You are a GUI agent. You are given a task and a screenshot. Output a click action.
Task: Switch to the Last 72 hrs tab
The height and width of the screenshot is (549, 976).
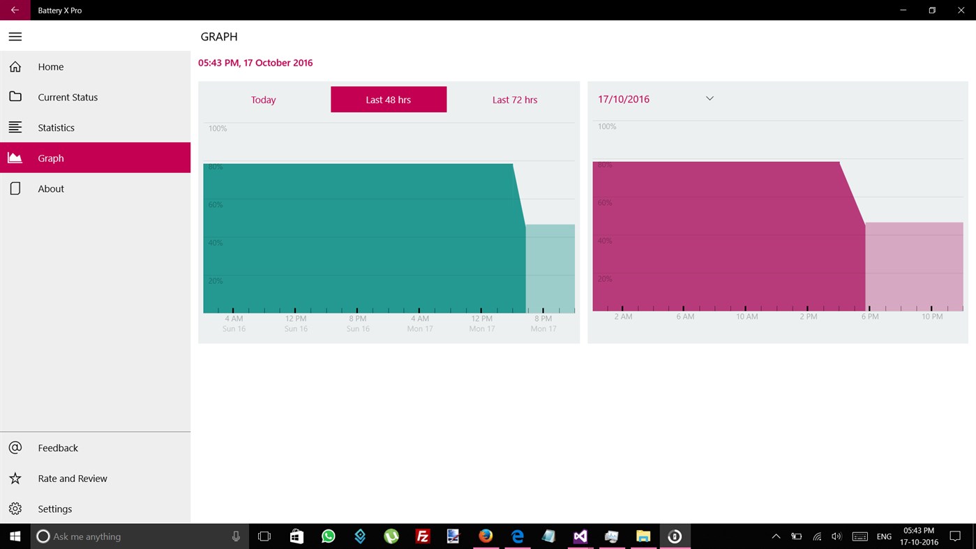point(514,99)
